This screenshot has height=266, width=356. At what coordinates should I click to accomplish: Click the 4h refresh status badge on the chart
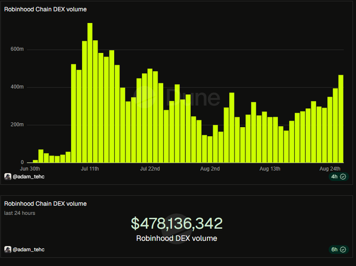[339, 176]
